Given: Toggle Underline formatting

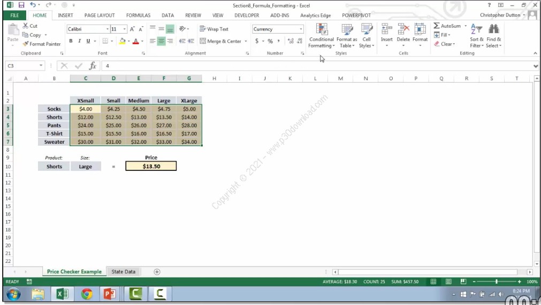Looking at the screenshot, I should point(88,41).
